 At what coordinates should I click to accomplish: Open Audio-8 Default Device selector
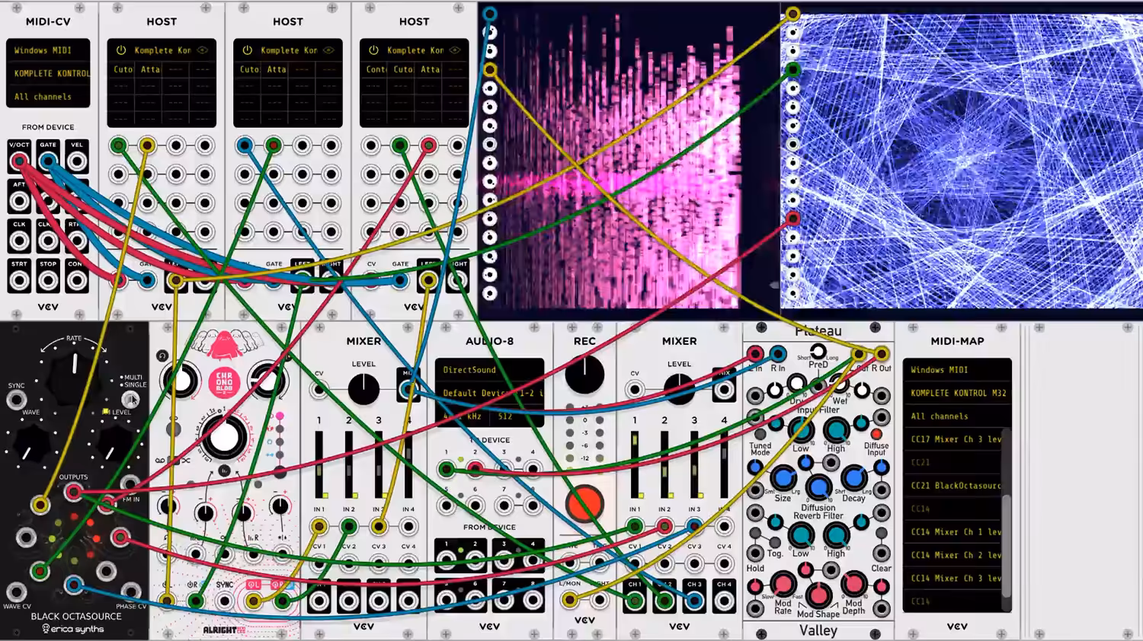click(489, 393)
